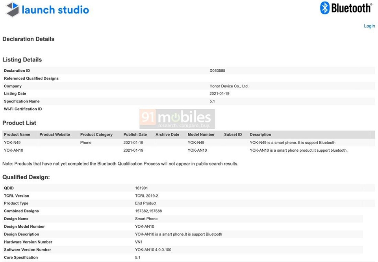The height and width of the screenshot is (262, 378).
Task: Select TCRL Version value TCRL 2019-2
Action: point(146,196)
